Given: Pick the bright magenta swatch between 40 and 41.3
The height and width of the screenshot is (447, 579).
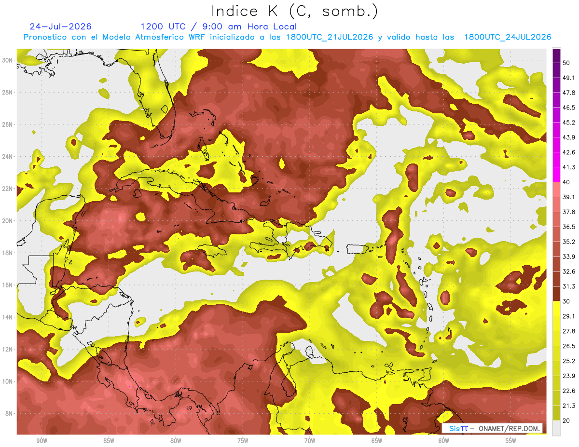Looking at the screenshot, I should point(556,175).
